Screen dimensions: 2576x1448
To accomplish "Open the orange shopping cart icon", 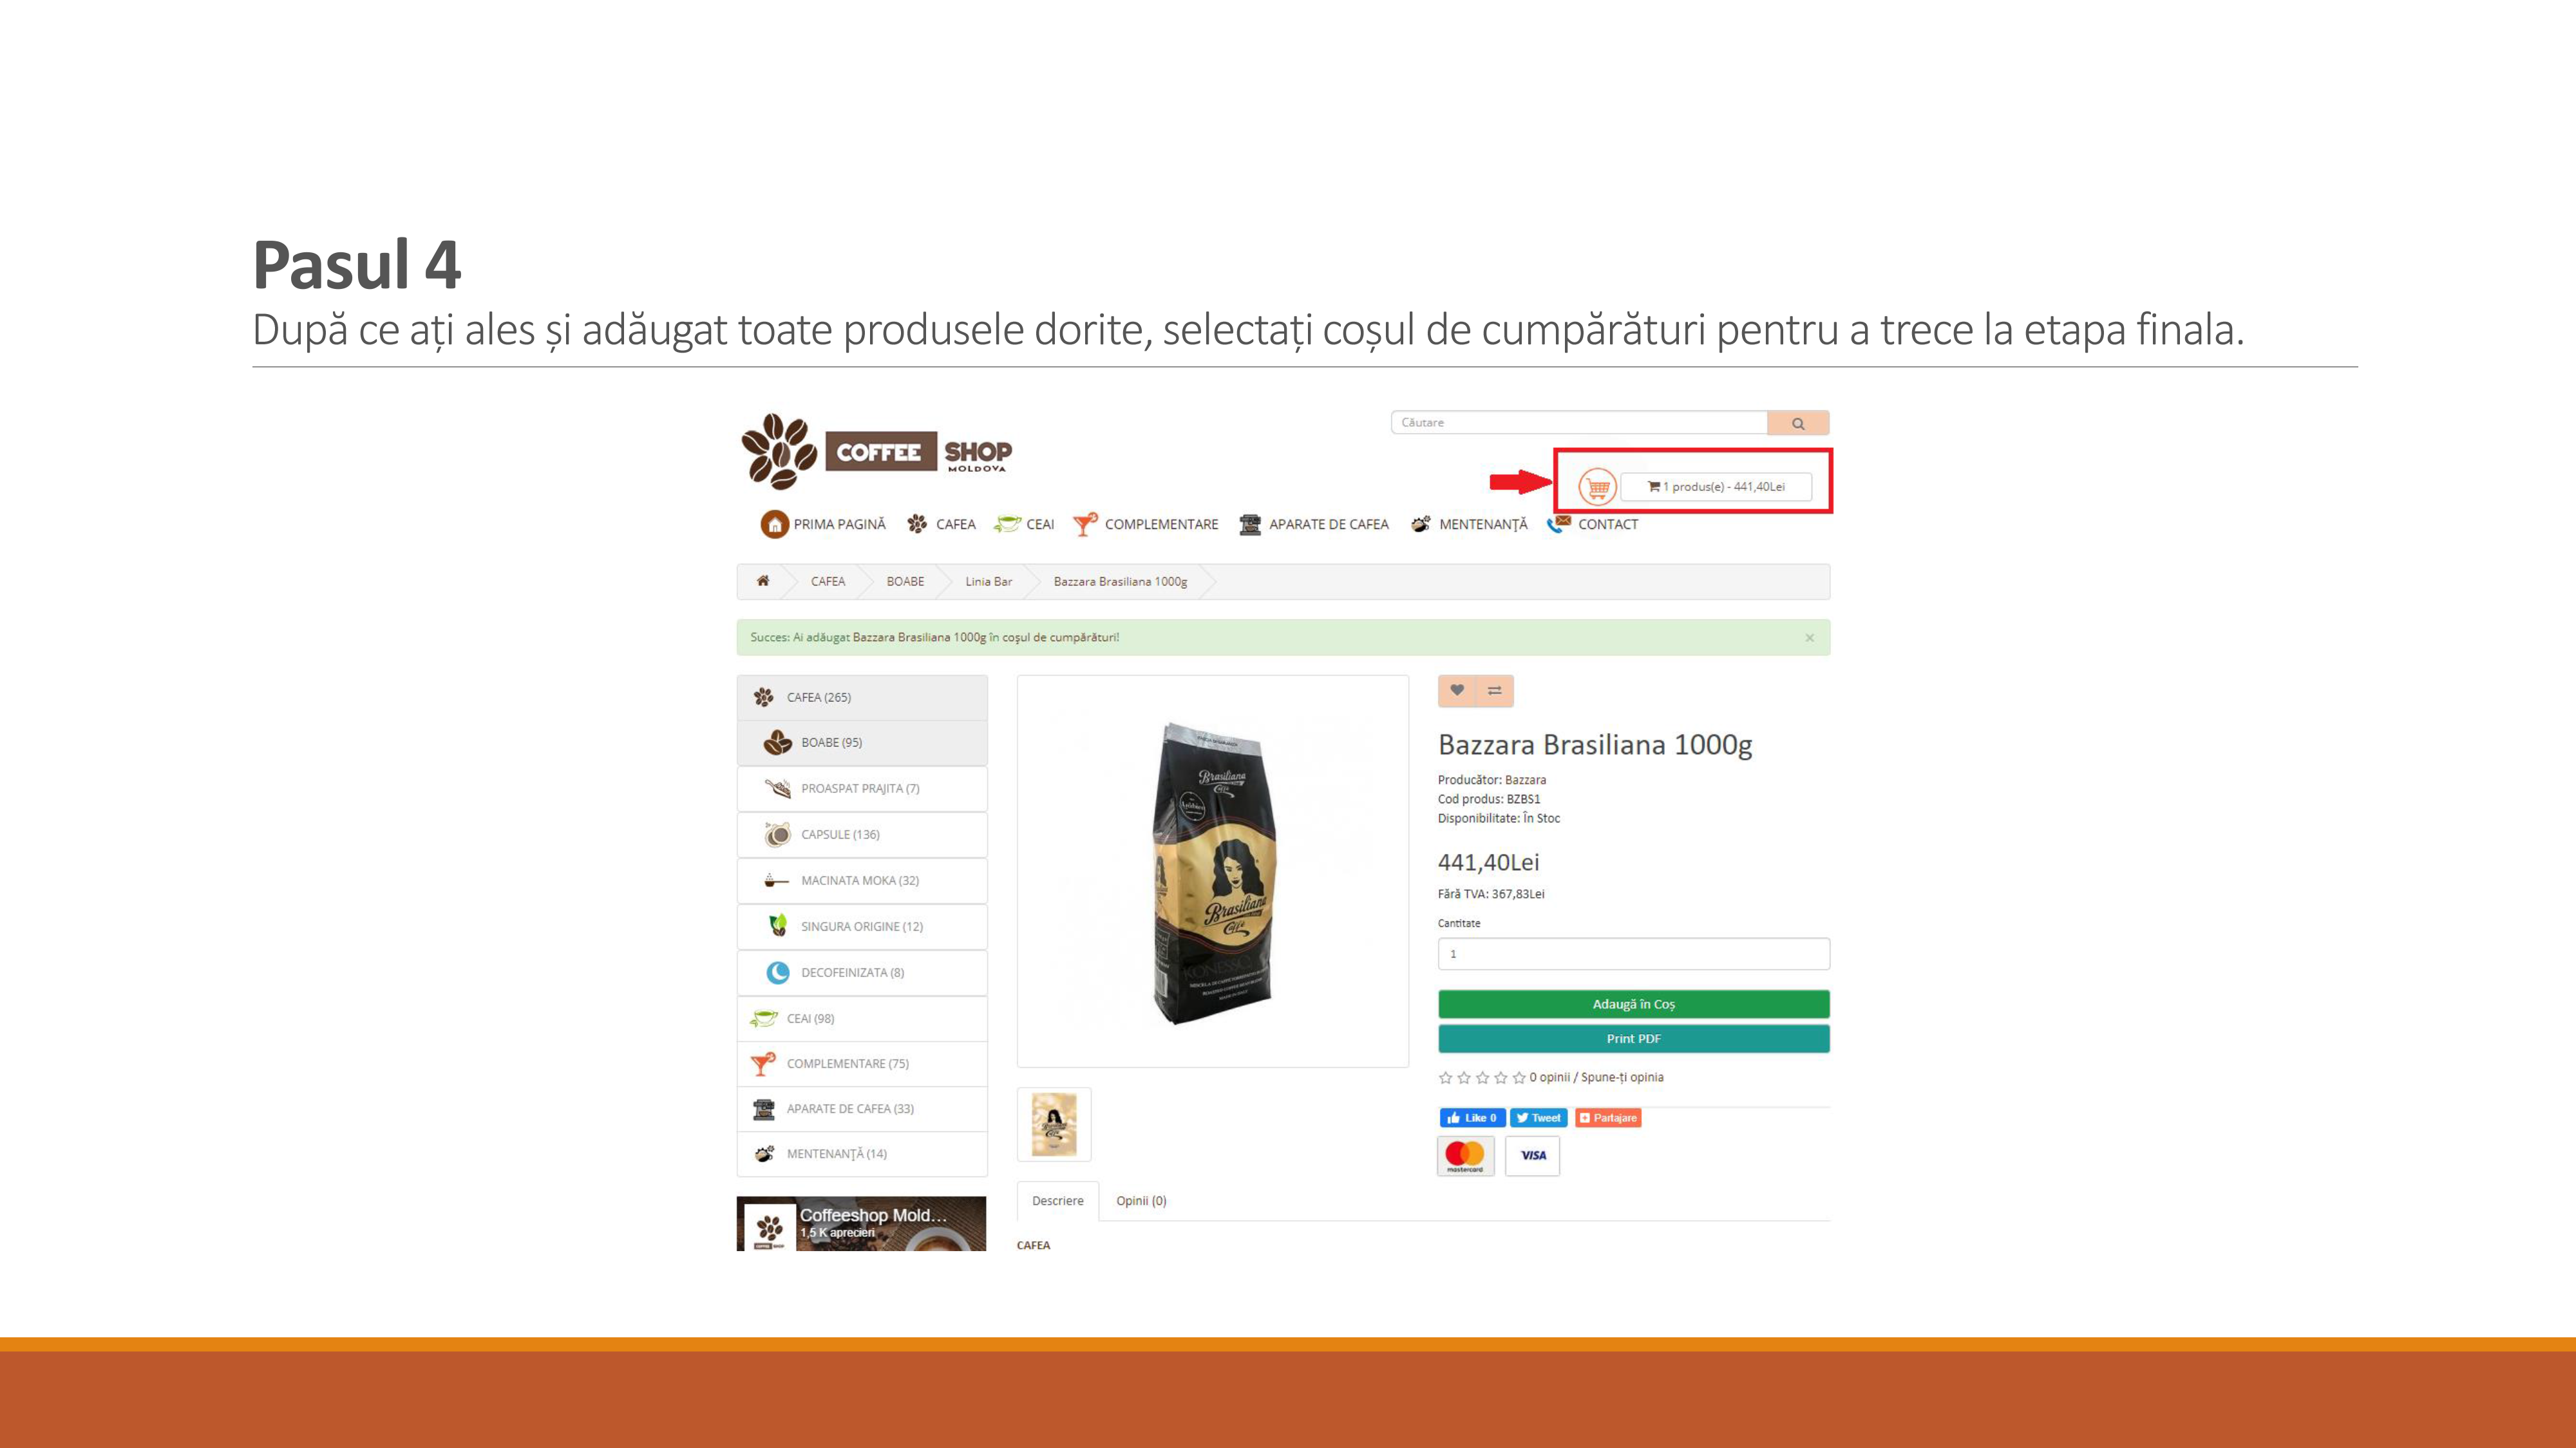I will click(x=1597, y=487).
